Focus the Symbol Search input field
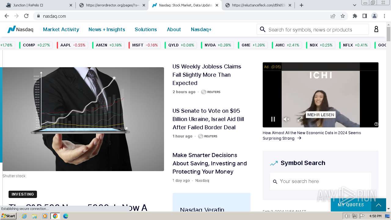Image resolution: width=391 pixels, height=220 pixels. tap(320, 181)
